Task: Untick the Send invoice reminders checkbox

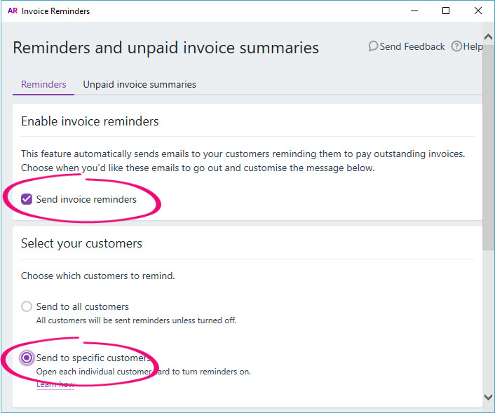Action: pyautogui.click(x=27, y=199)
